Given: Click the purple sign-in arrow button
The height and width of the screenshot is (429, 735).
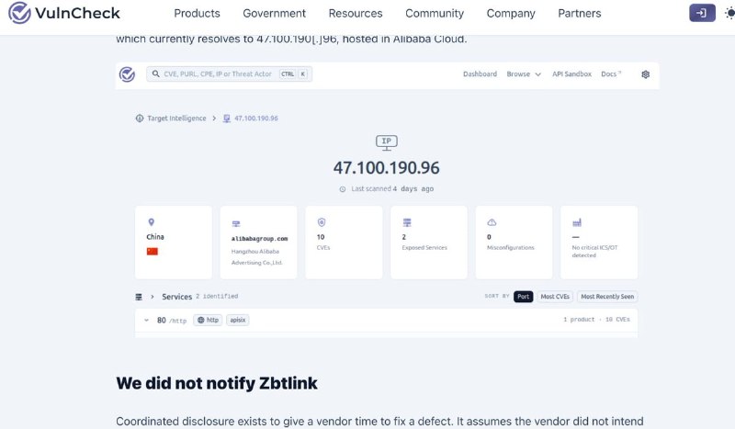Looking at the screenshot, I should pos(702,13).
